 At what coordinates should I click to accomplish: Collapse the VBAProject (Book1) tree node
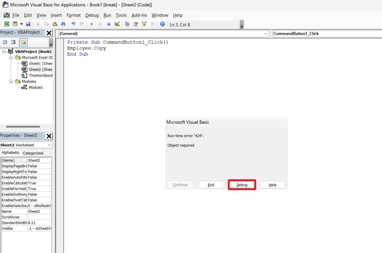point(4,51)
